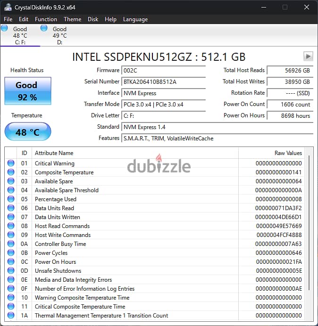Click status icon for Power On Hours attribute
Image resolution: width=318 pixels, height=326 pixels.
(x=11, y=261)
